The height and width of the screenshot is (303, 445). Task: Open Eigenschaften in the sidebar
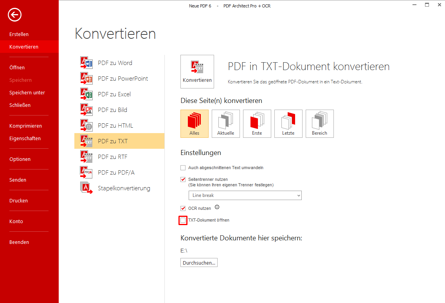pyautogui.click(x=25, y=138)
